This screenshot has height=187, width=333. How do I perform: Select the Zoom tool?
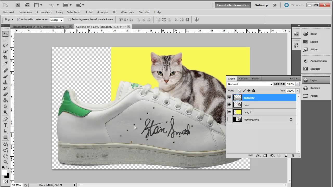[x=5, y=162]
